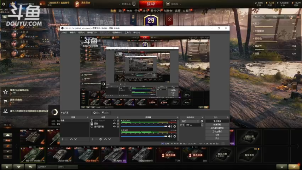This screenshot has height=170, width=302.
Task: Open the OBS 文件(F) menu
Action: tap(64, 32)
